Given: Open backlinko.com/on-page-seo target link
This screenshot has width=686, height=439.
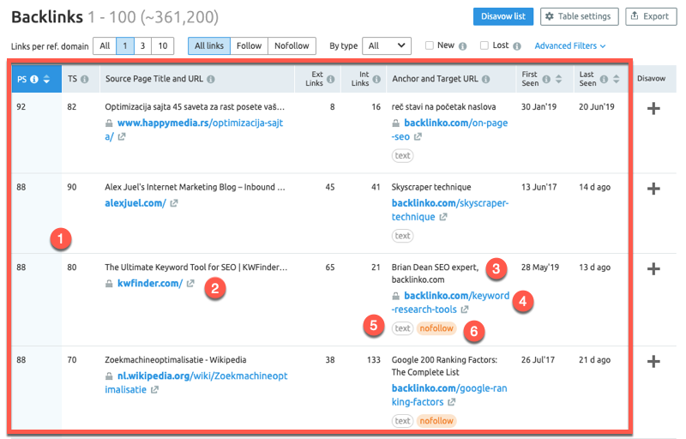Looking at the screenshot, I should (448, 123).
